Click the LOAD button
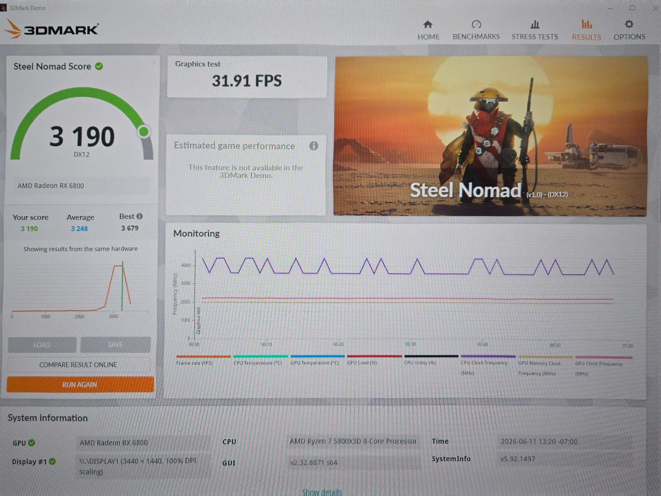 [42, 345]
